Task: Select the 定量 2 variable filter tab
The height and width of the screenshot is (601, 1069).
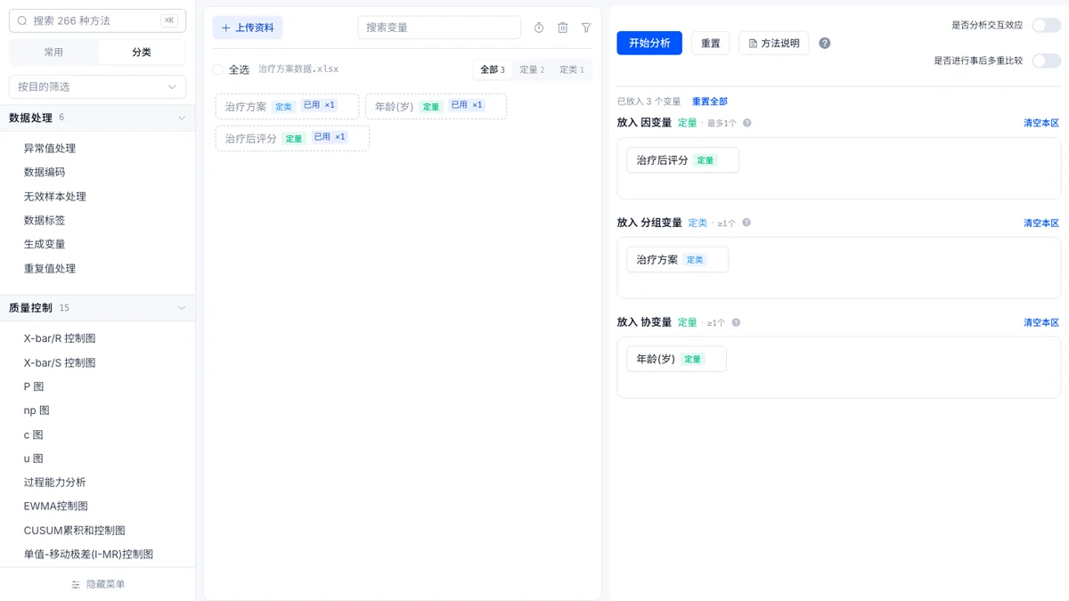Action: point(532,69)
